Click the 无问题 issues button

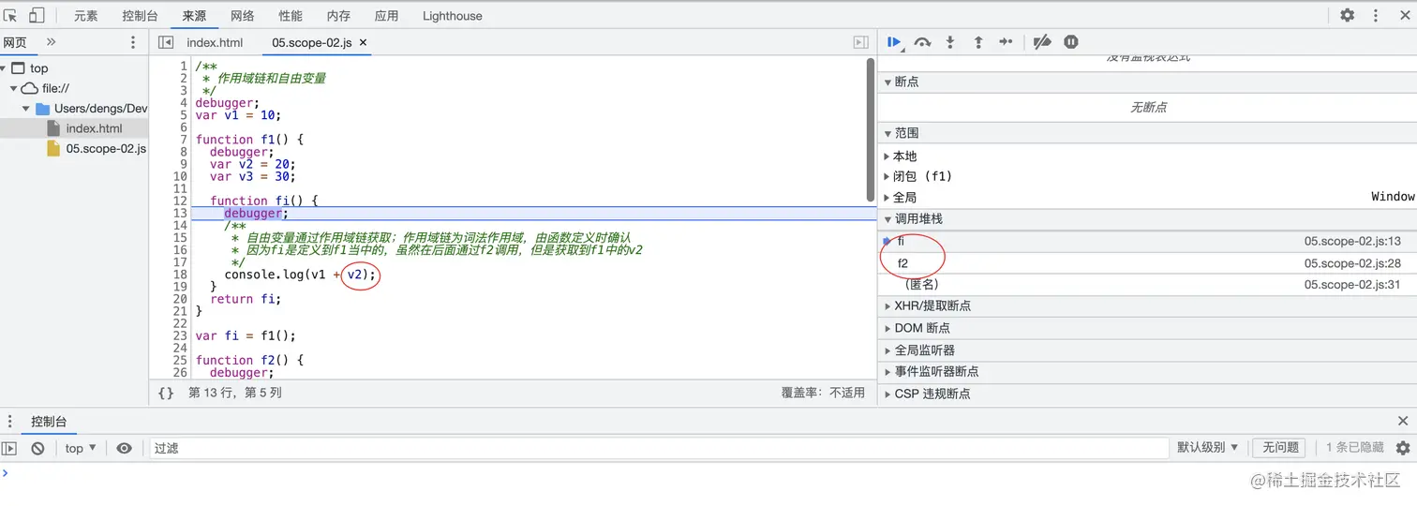click(x=1280, y=448)
